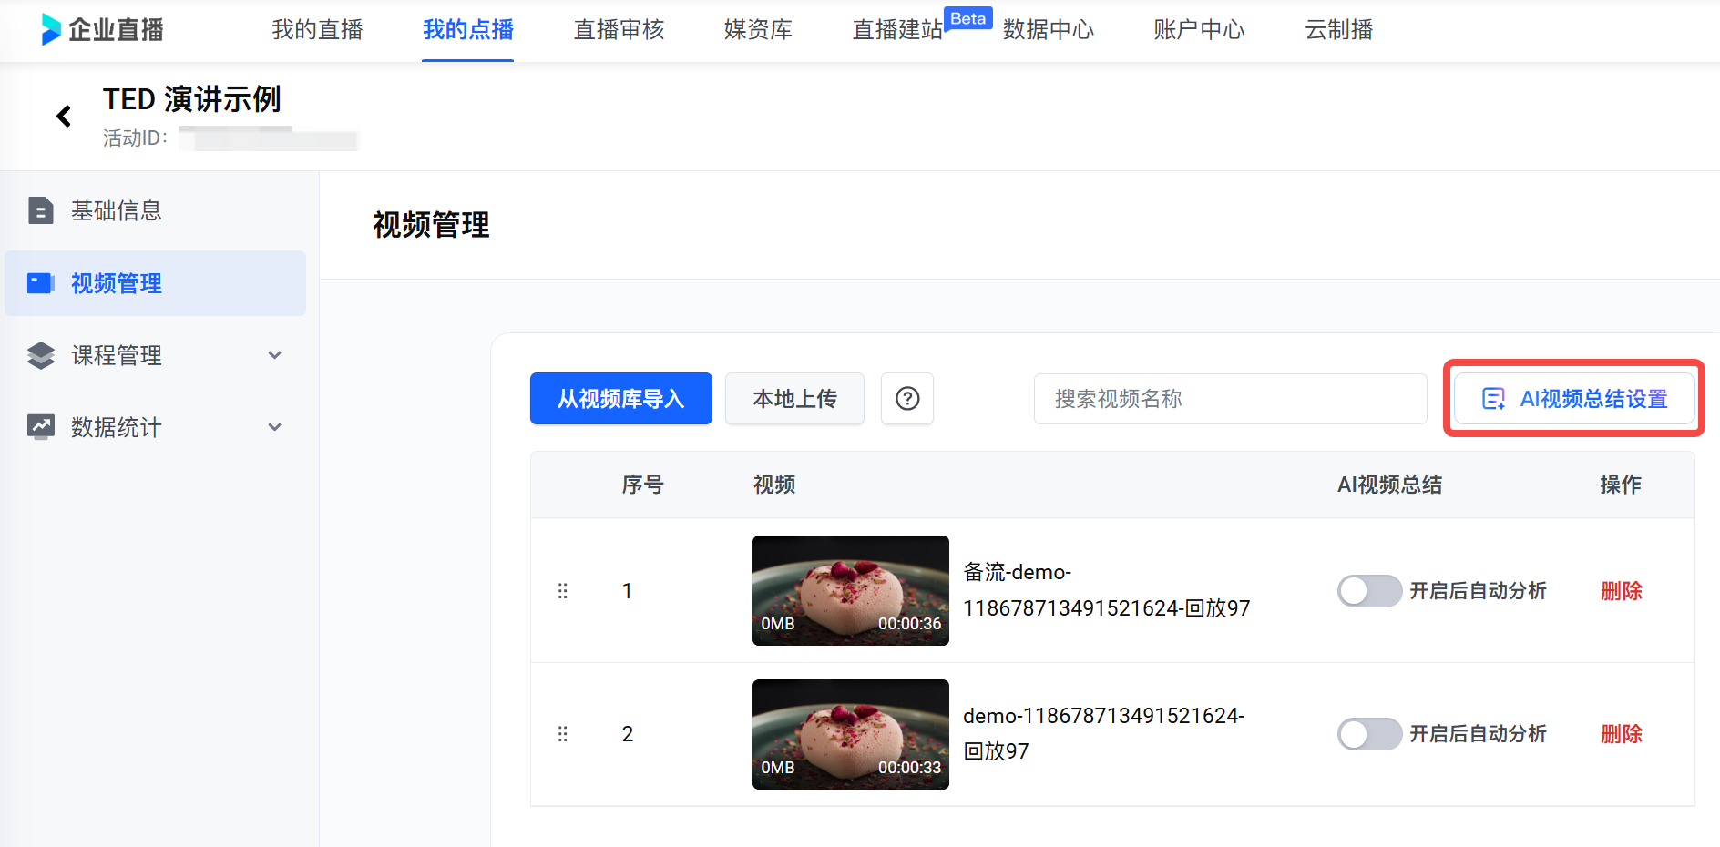
Task: Go to the 数据中心 tab
Action: (x=1049, y=30)
